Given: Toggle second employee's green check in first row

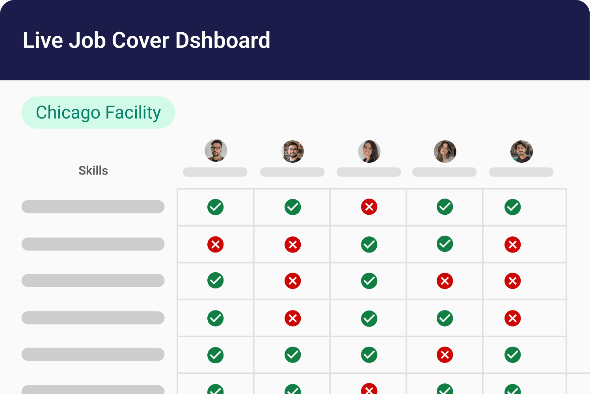Looking at the screenshot, I should (x=292, y=207).
